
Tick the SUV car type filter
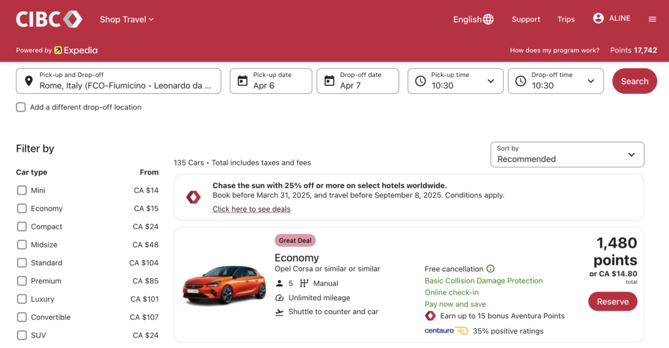point(22,335)
